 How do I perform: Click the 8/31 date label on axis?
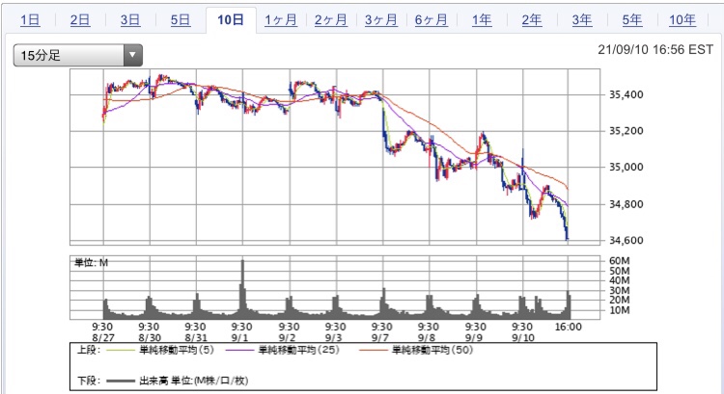coord(196,337)
